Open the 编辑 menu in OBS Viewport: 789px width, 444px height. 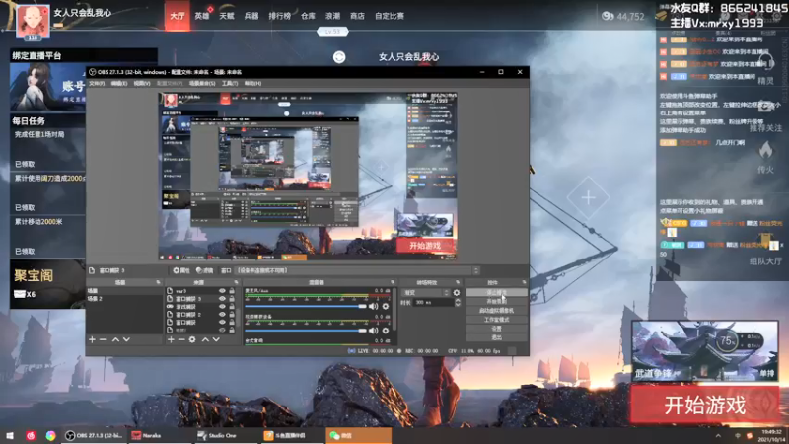click(119, 83)
